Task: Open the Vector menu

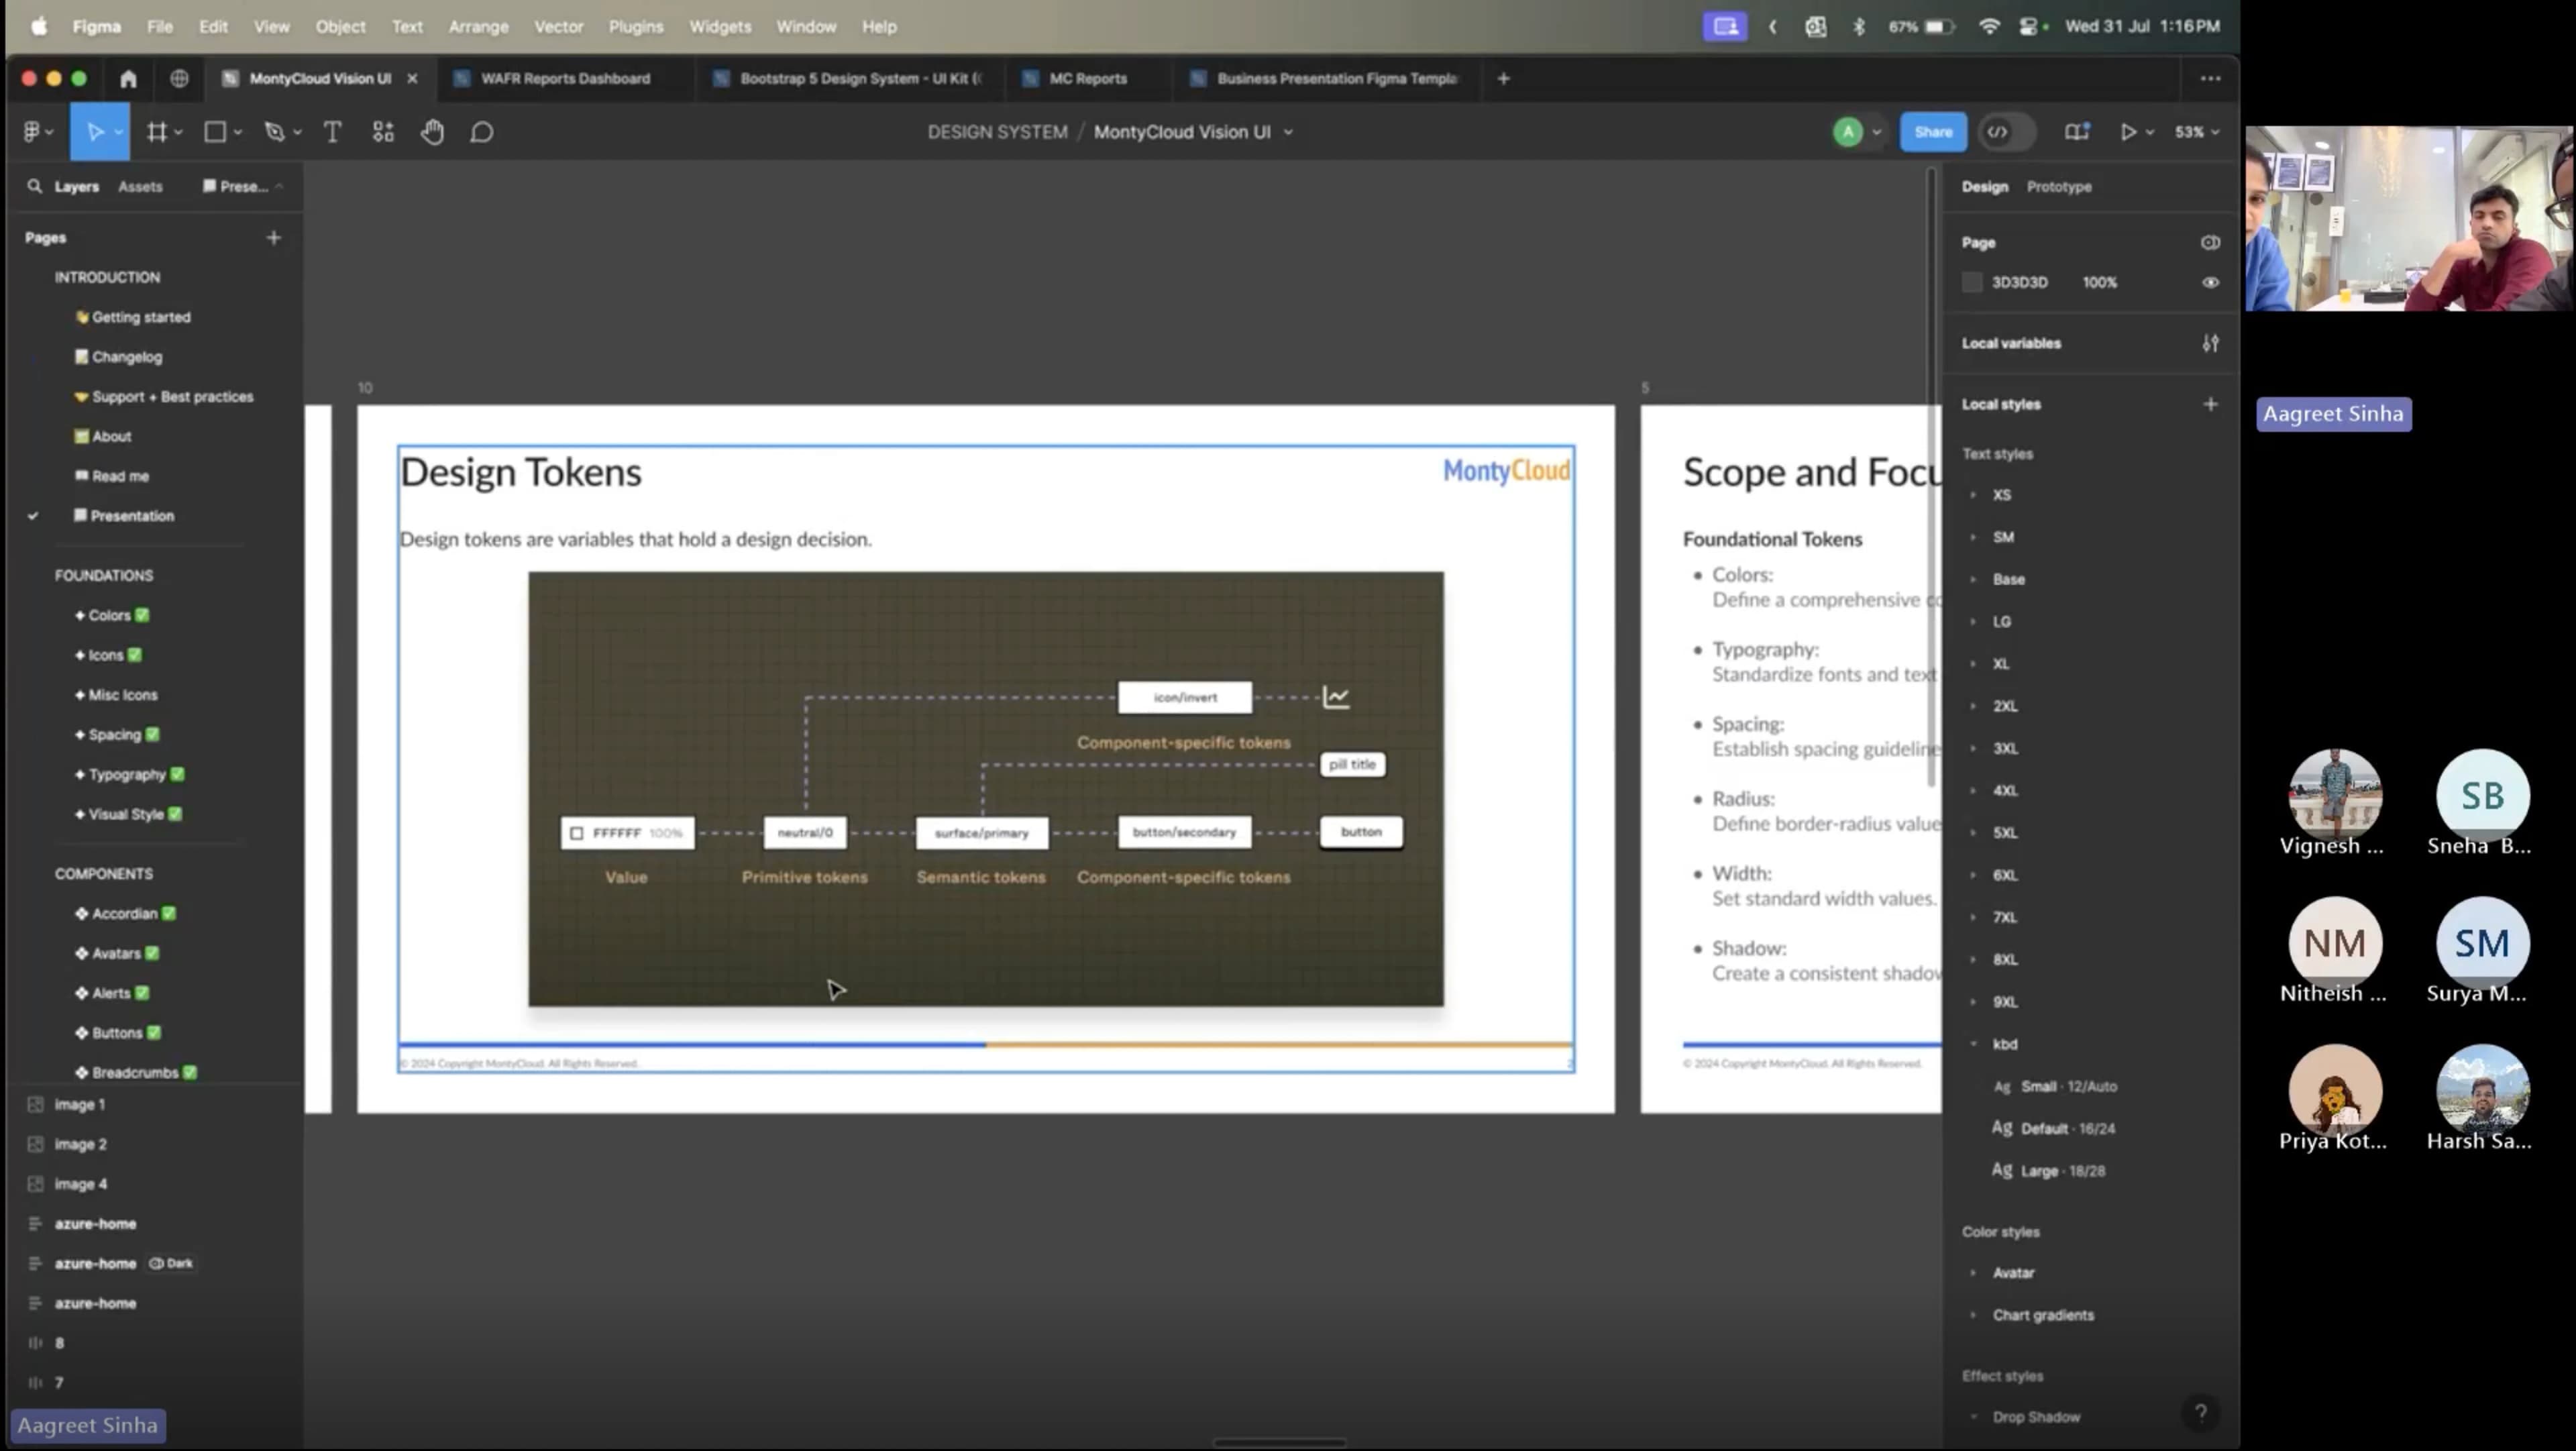Action: coord(558,27)
